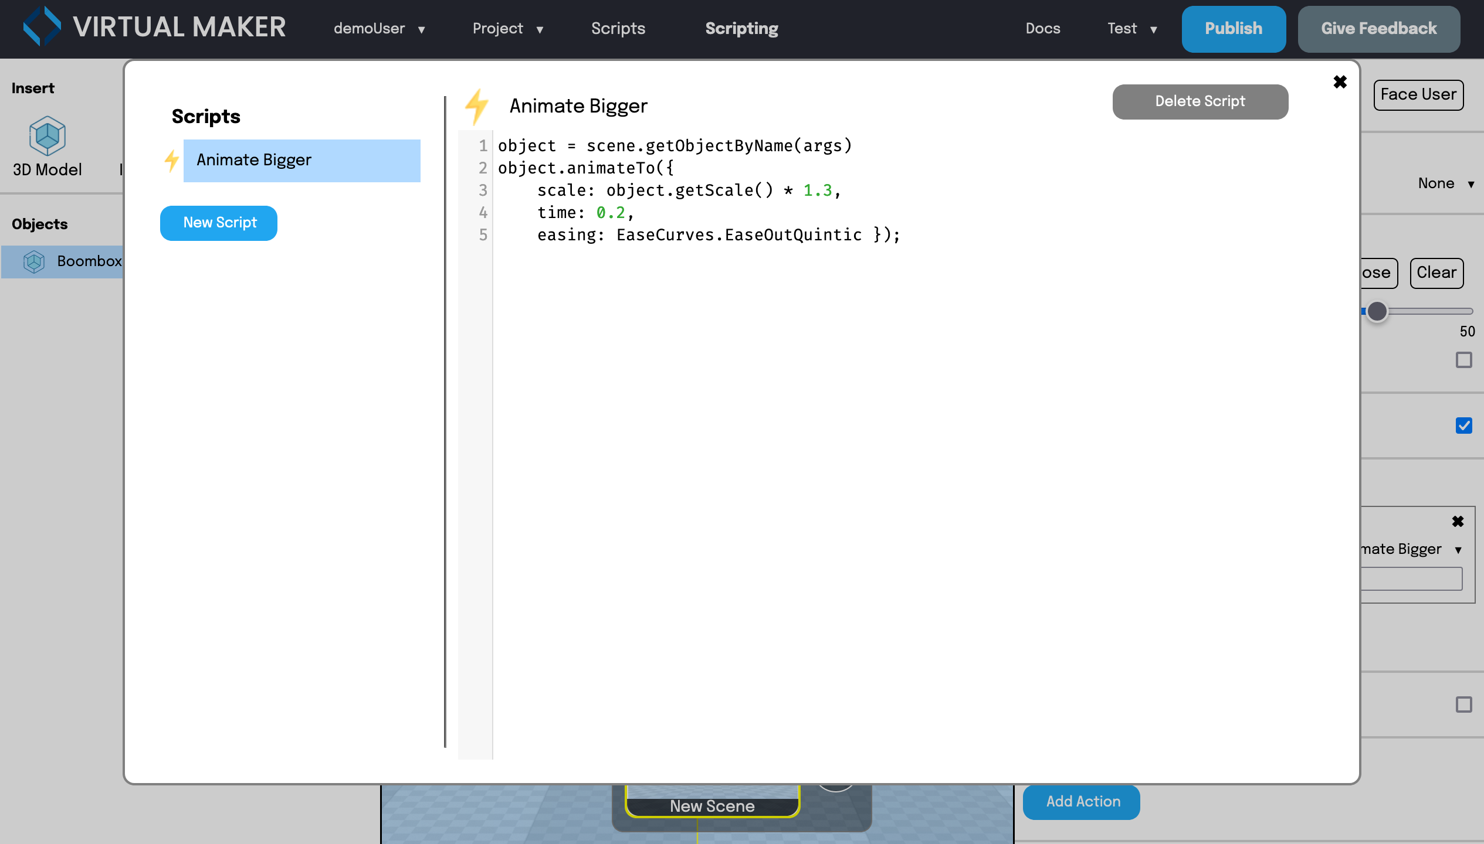Click large lightning icon by script title
The image size is (1484, 844).
point(476,107)
